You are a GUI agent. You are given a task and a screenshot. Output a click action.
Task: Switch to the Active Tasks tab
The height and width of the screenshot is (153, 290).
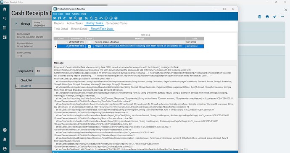[x=75, y=23]
